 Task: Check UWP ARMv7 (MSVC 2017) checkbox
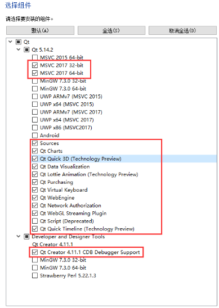click(35, 112)
